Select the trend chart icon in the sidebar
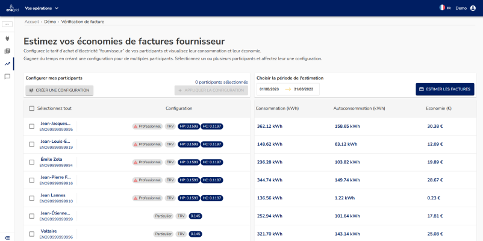 point(7,64)
